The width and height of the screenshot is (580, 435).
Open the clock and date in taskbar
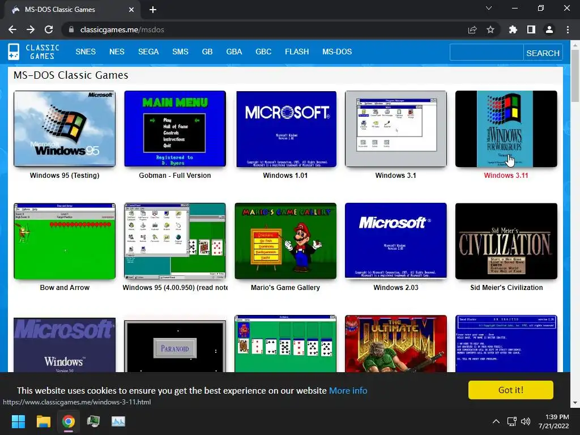click(x=553, y=421)
